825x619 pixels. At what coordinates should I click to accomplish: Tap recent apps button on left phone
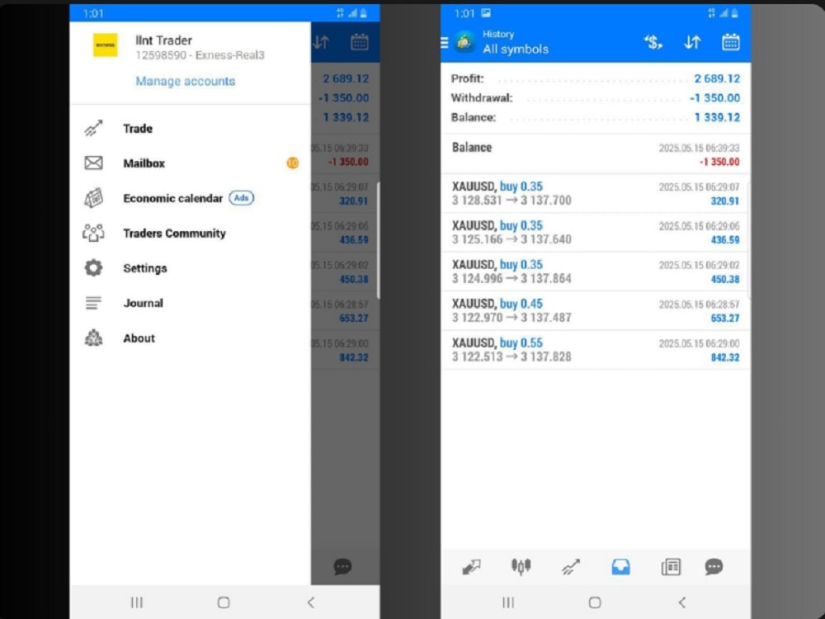click(x=137, y=602)
